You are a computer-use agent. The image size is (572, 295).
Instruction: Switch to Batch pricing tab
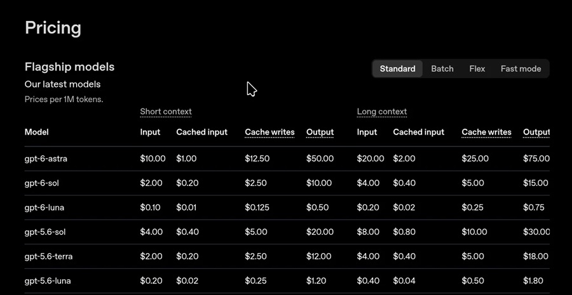(442, 69)
